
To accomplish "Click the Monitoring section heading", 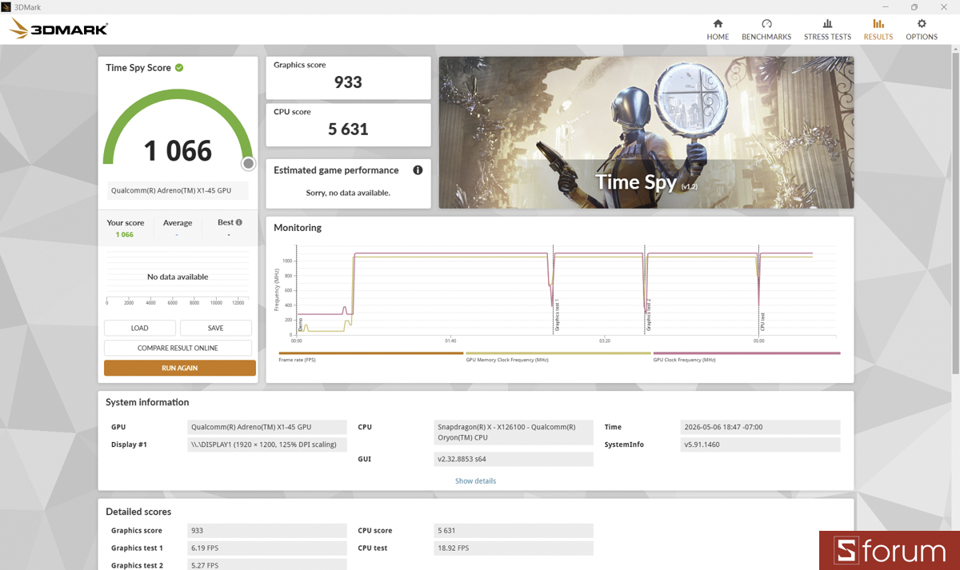I will [x=298, y=228].
